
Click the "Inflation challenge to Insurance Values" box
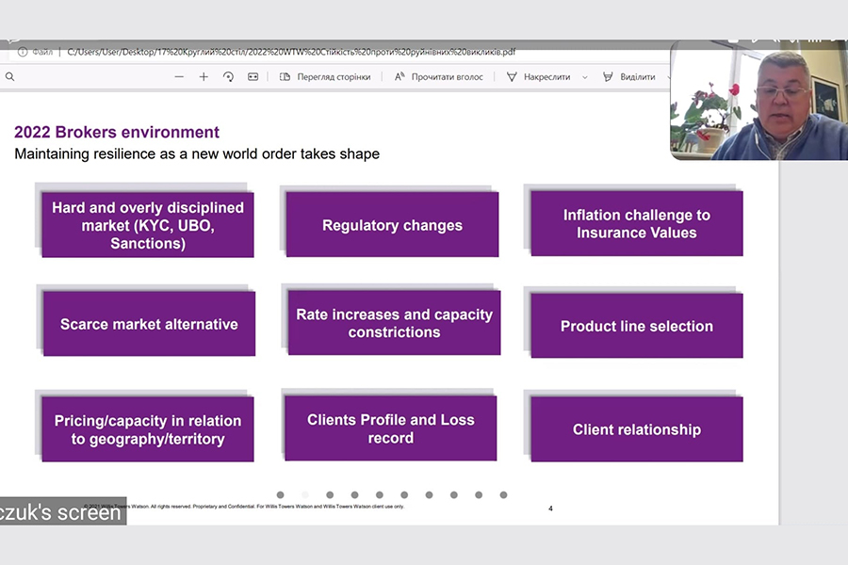click(637, 224)
